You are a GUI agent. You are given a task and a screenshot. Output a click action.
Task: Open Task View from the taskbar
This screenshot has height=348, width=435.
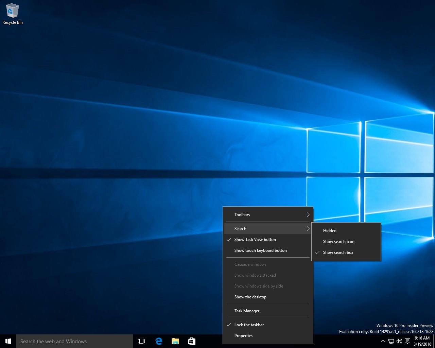point(141,341)
